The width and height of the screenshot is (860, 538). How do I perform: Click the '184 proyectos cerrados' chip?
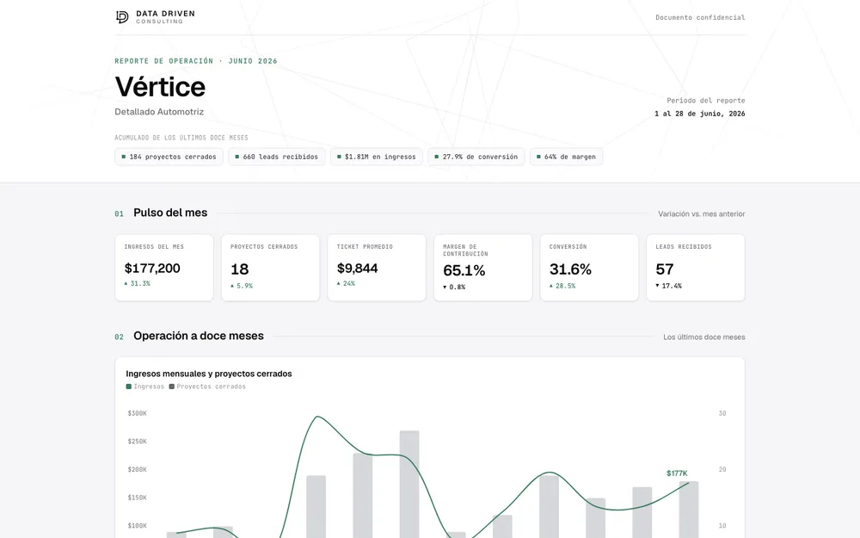pyautogui.click(x=169, y=157)
